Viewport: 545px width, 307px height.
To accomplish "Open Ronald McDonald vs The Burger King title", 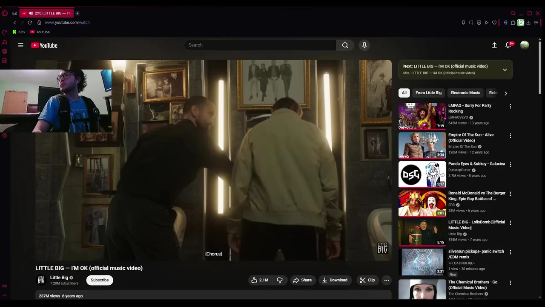I will (477, 196).
